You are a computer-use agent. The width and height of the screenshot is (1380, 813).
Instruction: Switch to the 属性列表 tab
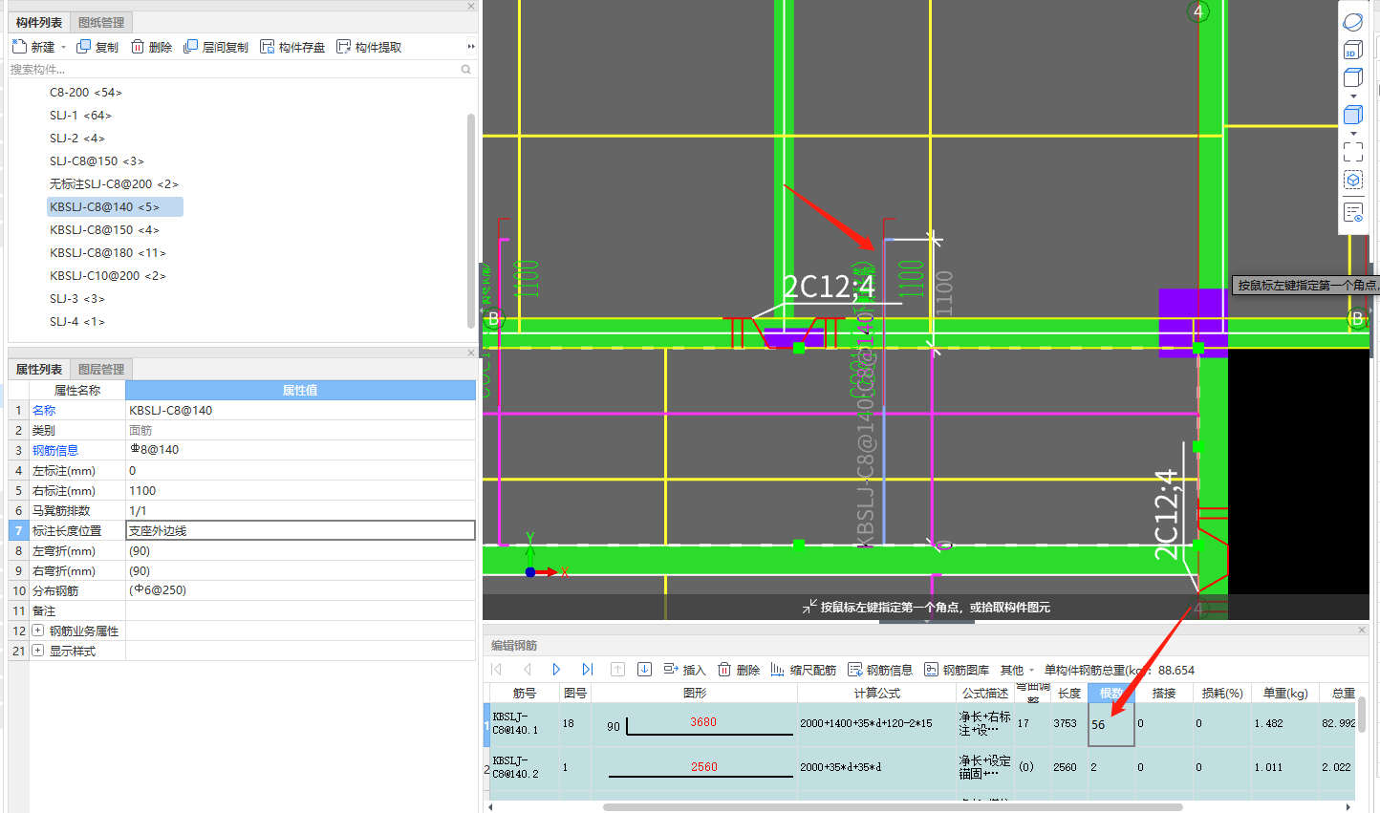point(39,369)
